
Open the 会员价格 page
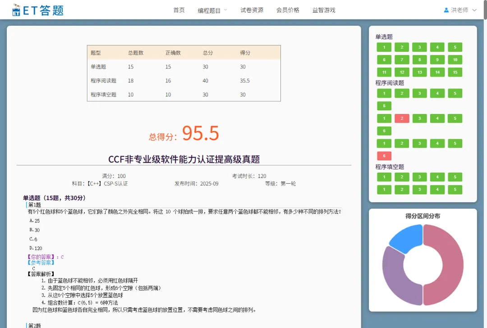click(288, 10)
